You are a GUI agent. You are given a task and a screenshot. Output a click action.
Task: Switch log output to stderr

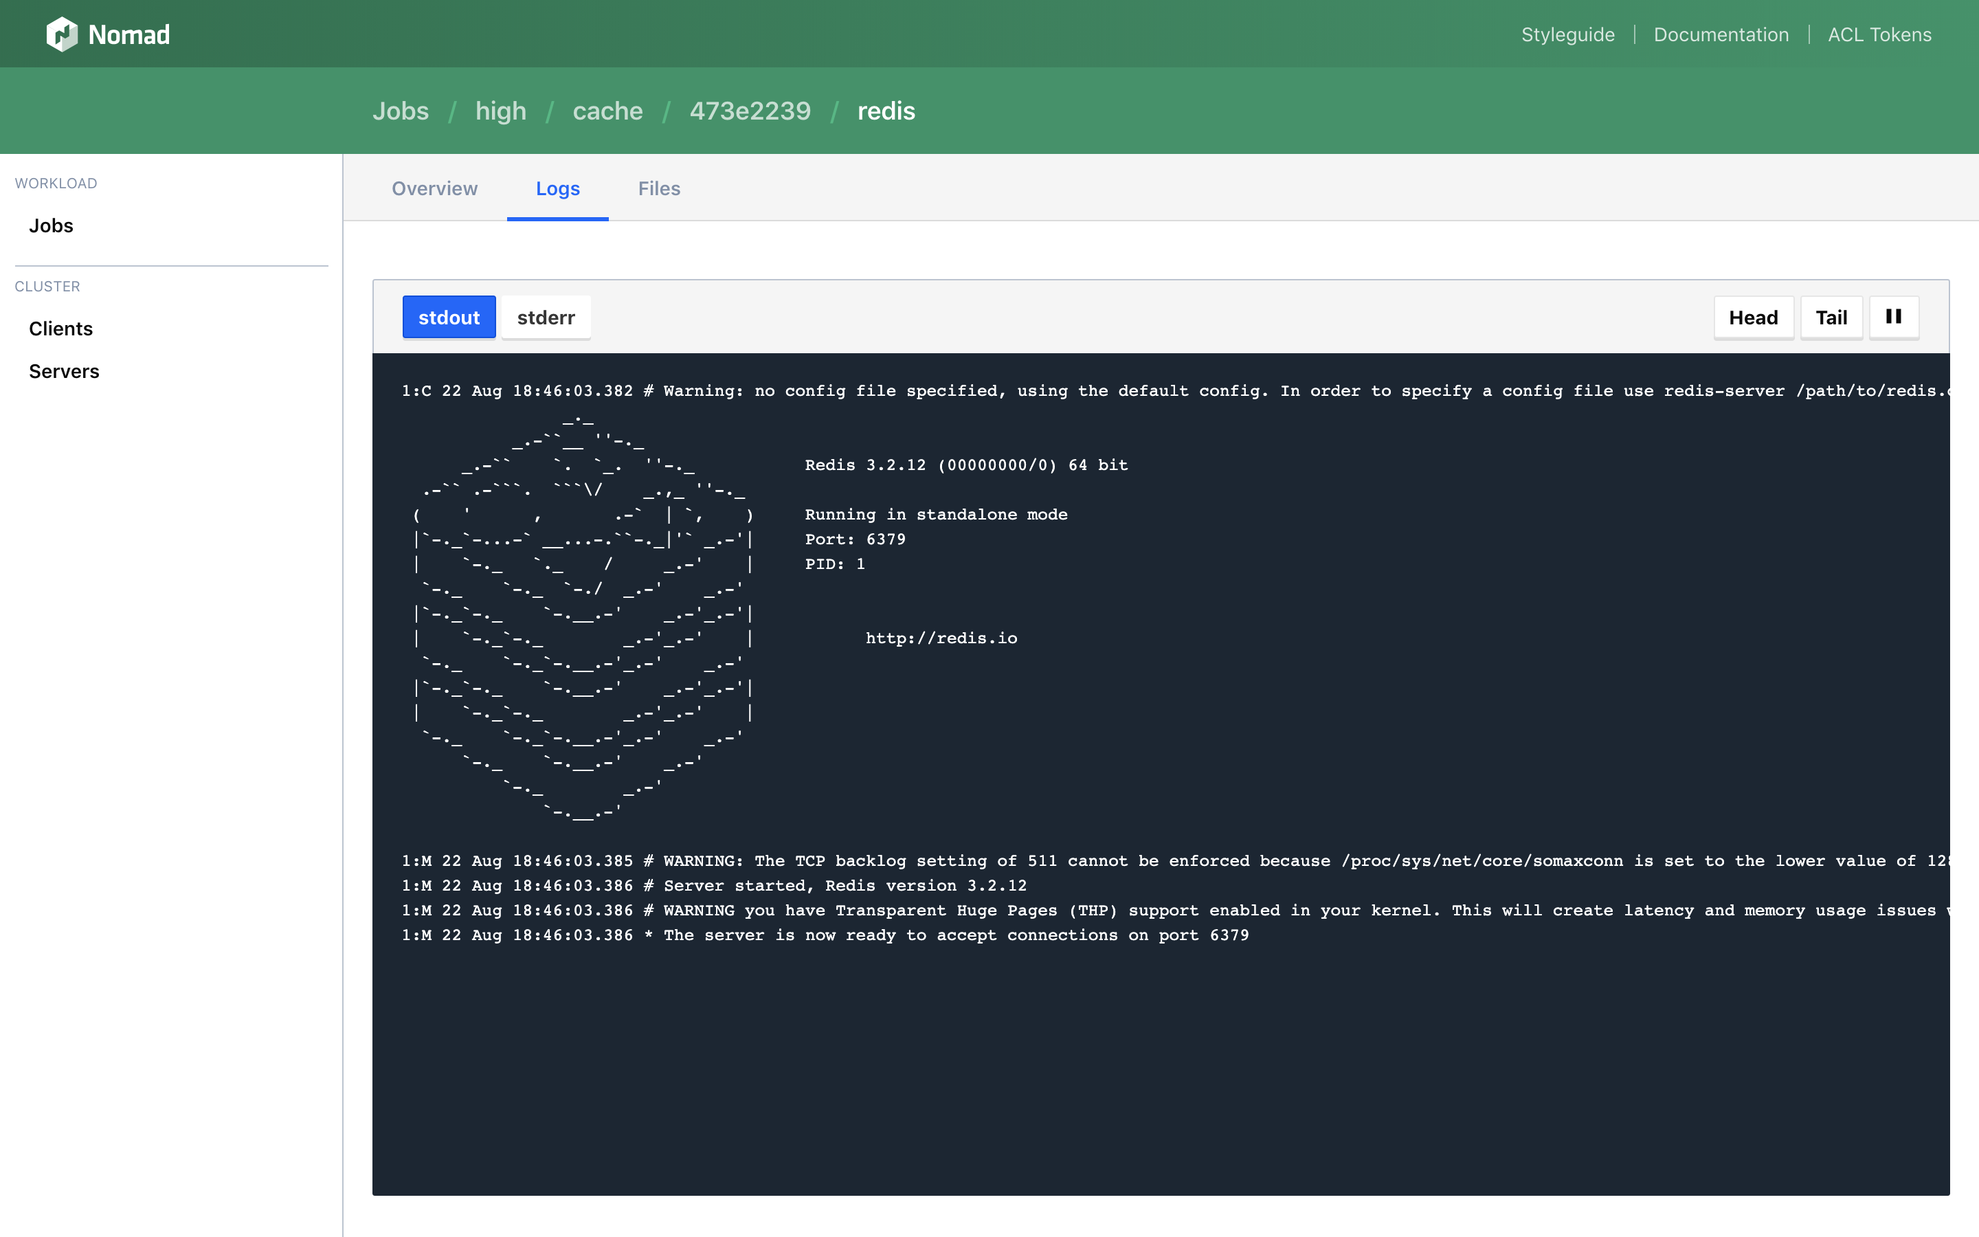click(x=546, y=317)
